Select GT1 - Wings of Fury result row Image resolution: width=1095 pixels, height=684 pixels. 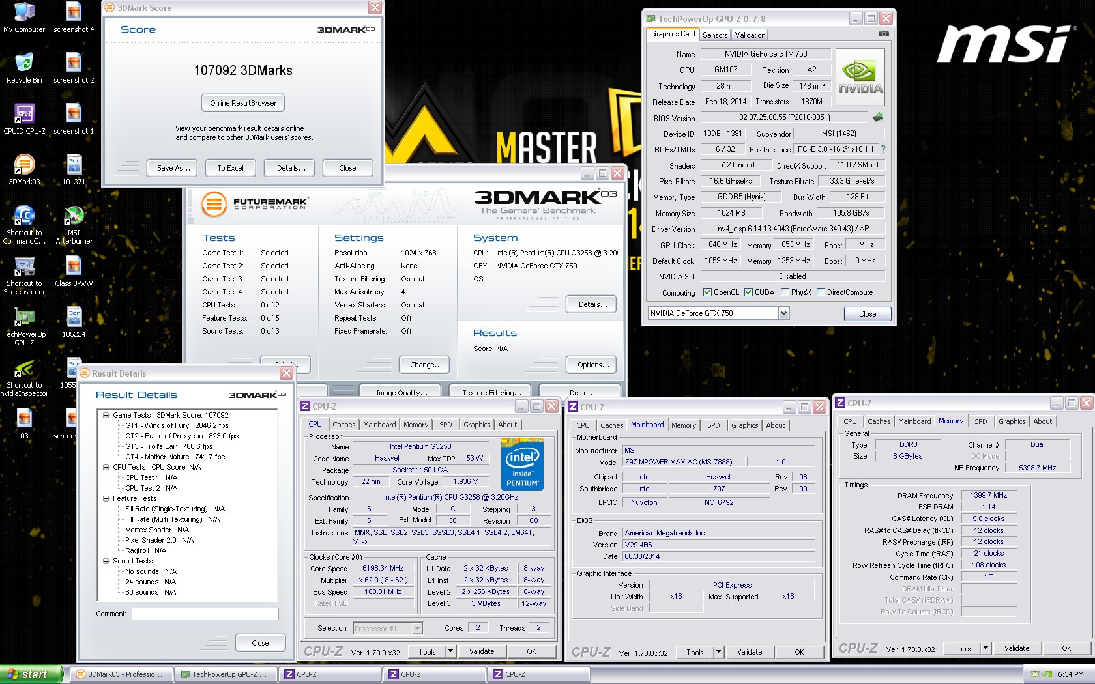point(177,425)
